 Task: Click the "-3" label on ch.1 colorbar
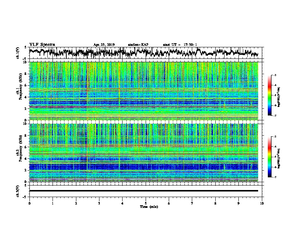click(275, 75)
